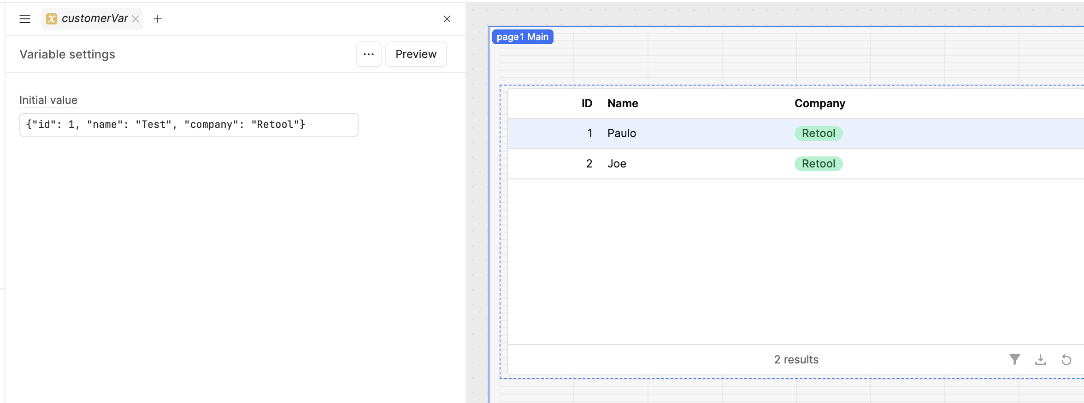
Task: Select the customerVar tab
Action: tap(92, 19)
